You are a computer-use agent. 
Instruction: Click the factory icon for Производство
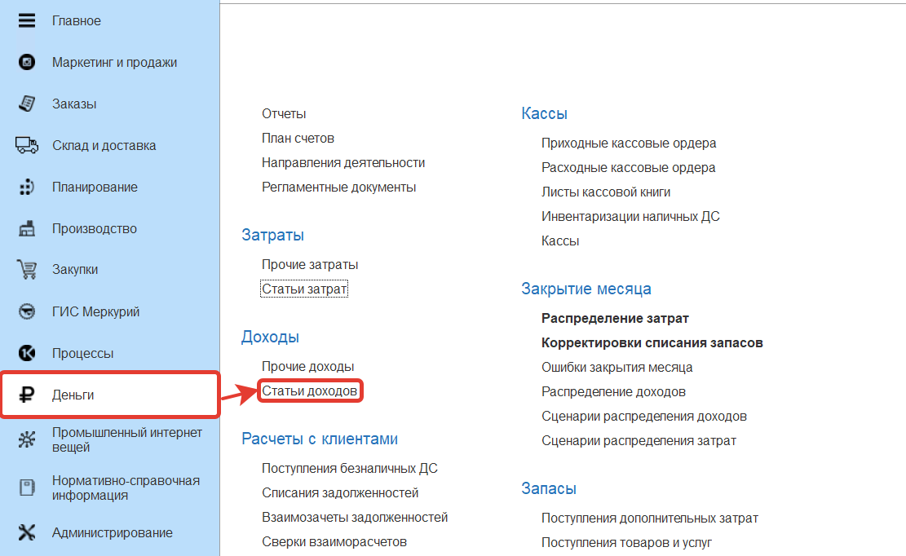[27, 229]
